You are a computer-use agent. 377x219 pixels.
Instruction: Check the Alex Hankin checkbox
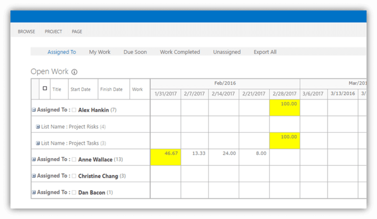(74, 110)
